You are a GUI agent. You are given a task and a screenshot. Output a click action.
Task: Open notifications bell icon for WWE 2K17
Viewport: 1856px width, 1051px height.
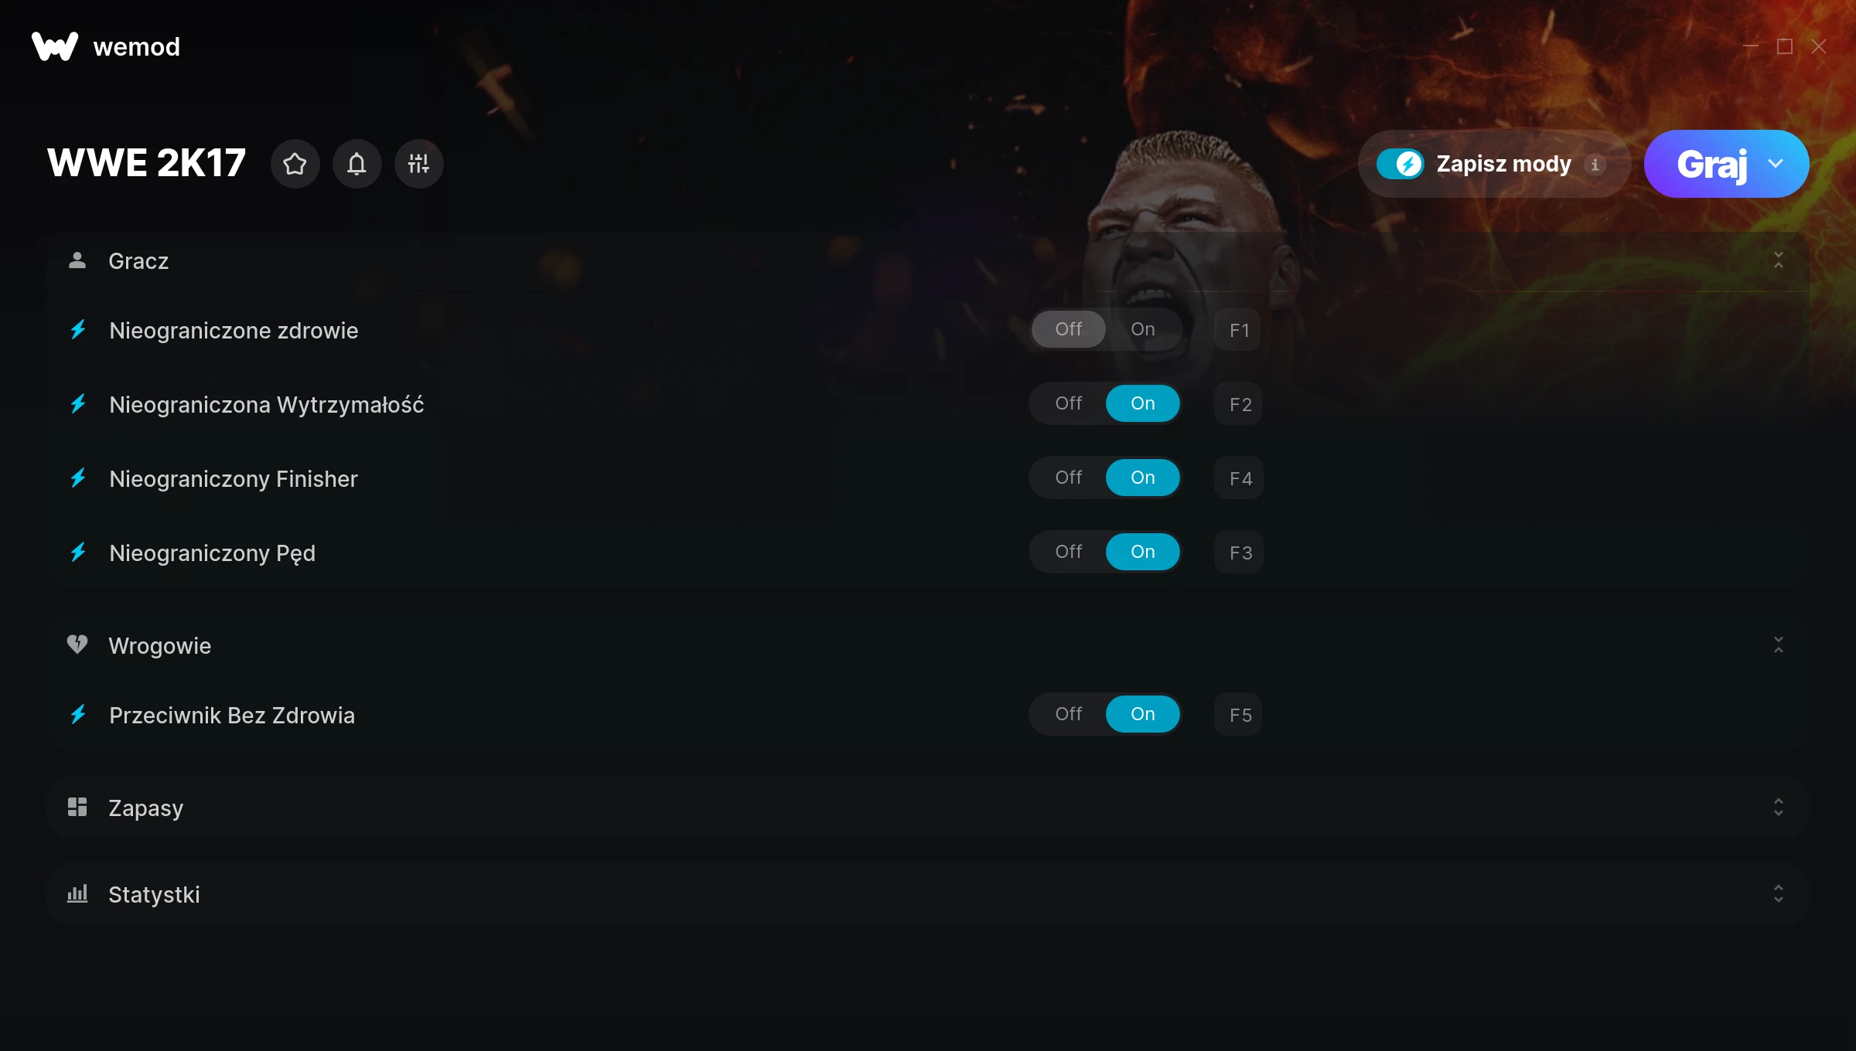357,164
